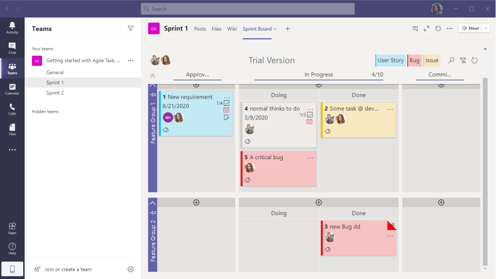
Task: Refresh the sprint board with the reload icon
Action: [x=474, y=60]
